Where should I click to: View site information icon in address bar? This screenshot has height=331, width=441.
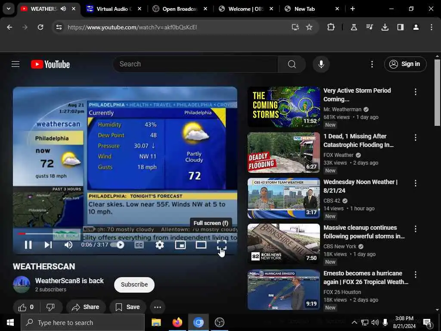pyautogui.click(x=59, y=27)
